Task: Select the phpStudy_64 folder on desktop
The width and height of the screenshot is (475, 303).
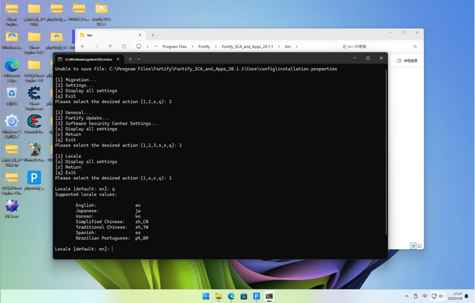Action: click(x=57, y=41)
